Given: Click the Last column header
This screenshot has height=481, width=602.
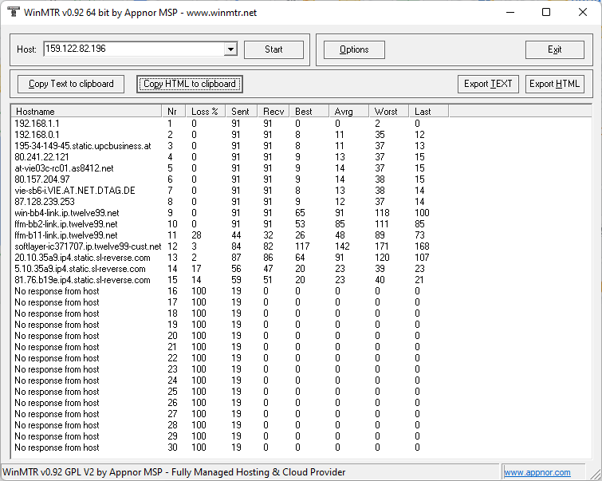Looking at the screenshot, I should pos(429,112).
